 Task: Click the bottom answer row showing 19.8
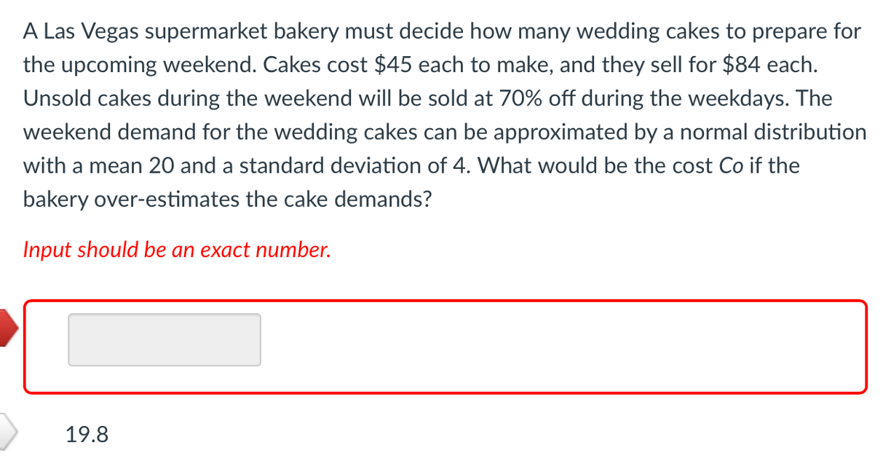click(x=86, y=434)
